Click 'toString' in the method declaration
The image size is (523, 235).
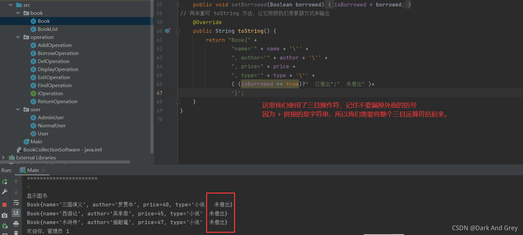click(x=250, y=31)
